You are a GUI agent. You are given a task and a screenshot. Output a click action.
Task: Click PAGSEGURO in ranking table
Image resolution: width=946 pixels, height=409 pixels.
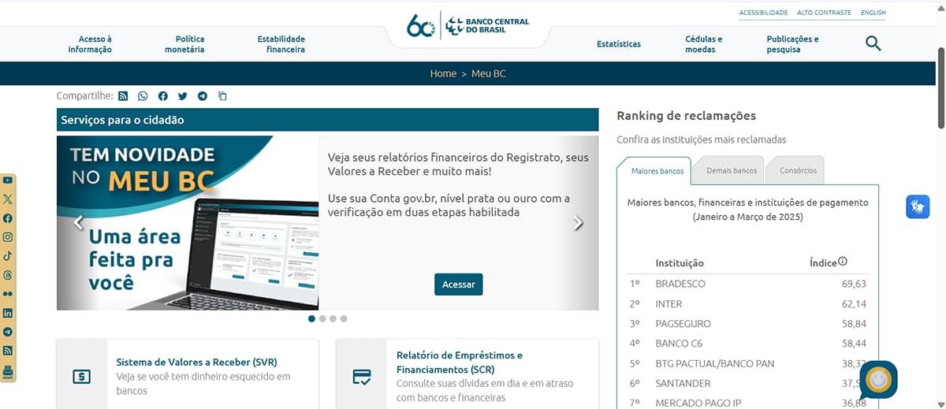click(683, 324)
